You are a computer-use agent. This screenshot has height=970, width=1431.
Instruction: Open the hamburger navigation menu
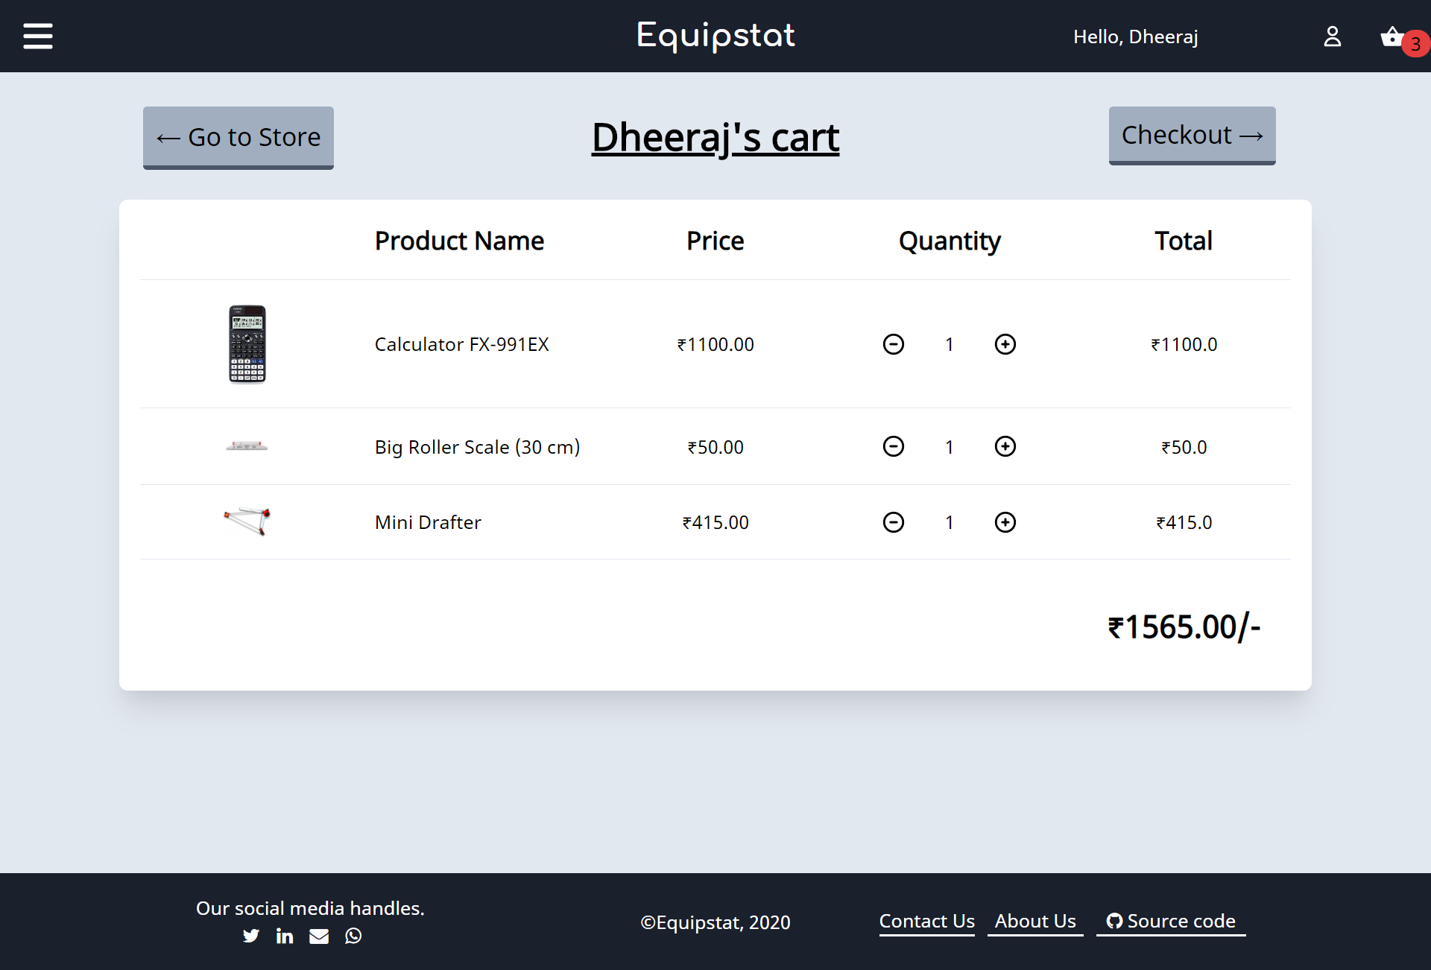tap(38, 36)
